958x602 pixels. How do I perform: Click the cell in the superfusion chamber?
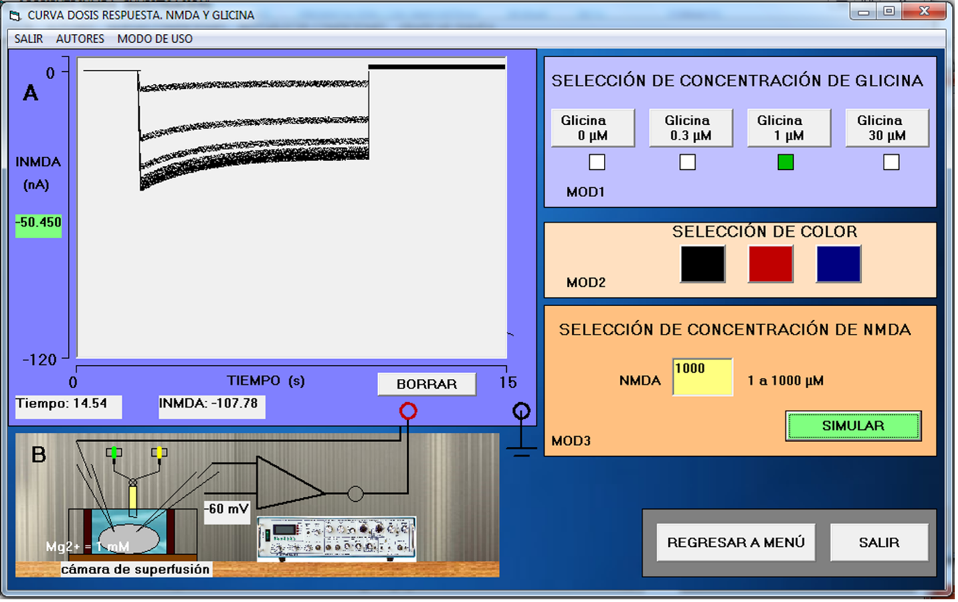pyautogui.click(x=130, y=538)
